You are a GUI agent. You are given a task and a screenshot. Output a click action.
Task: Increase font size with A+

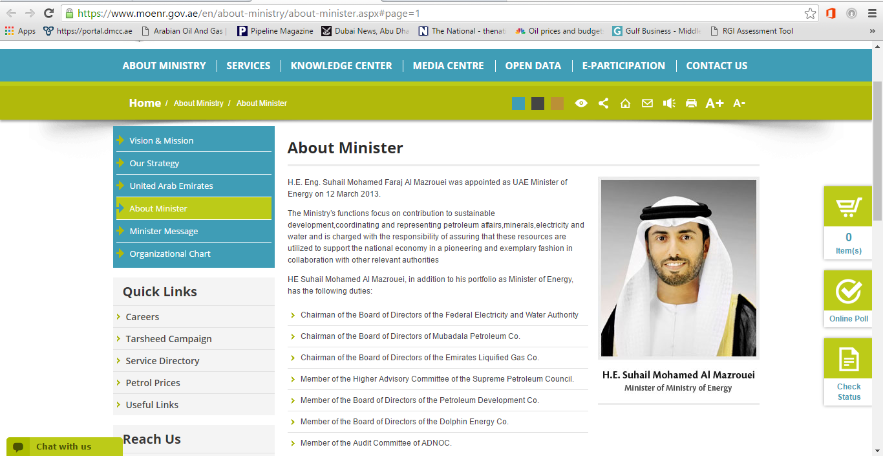(x=714, y=103)
